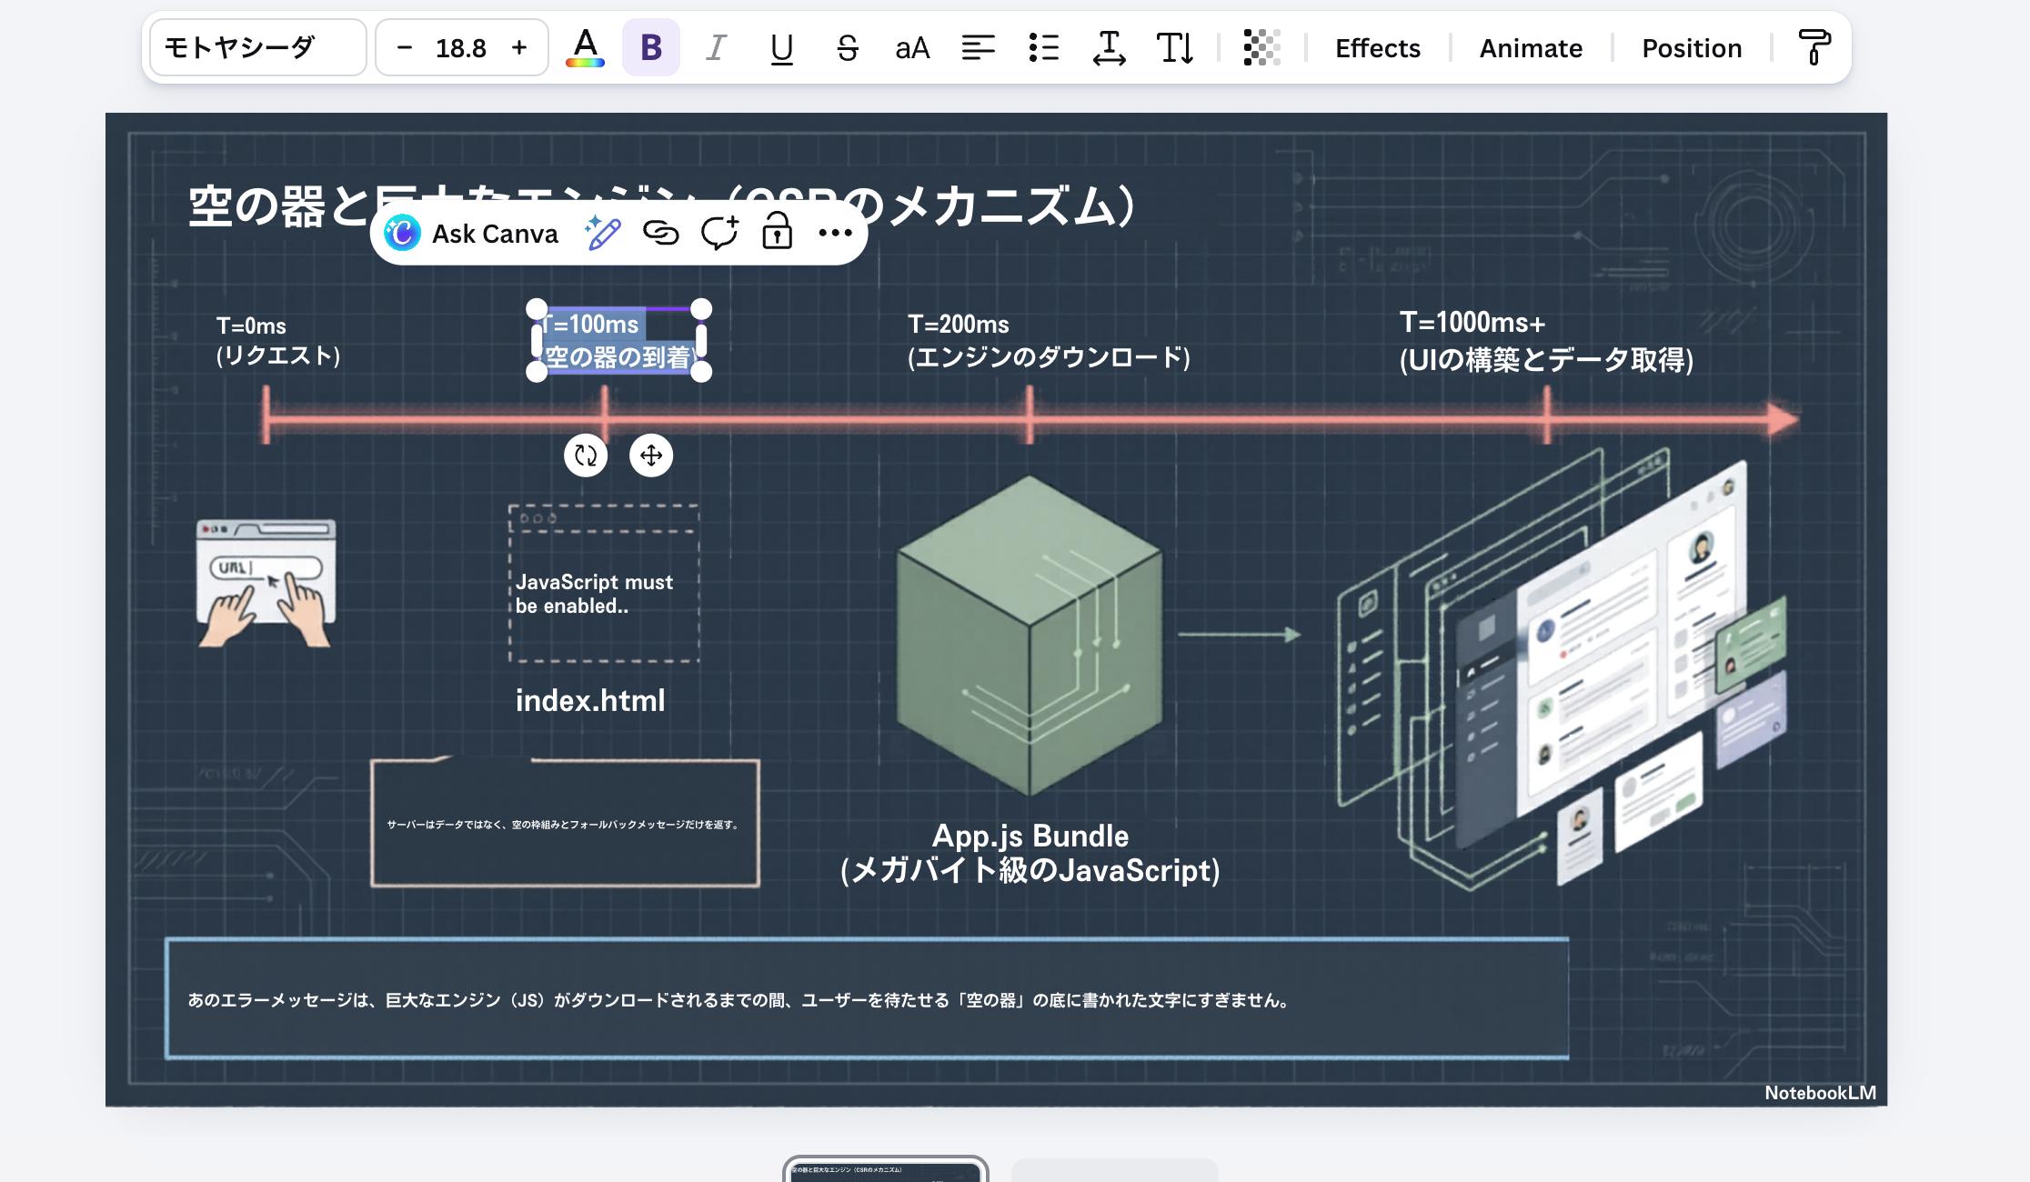Apply strikethrough to selected text
Viewport: 2030px width, 1182px height.
click(x=847, y=47)
